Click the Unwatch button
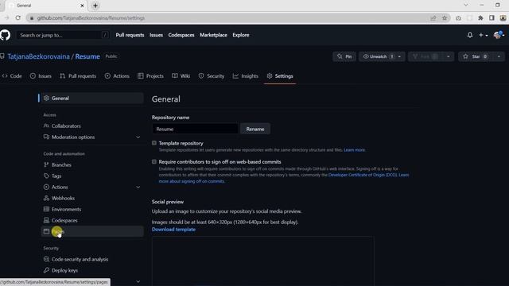Image resolution: width=509 pixels, height=286 pixels. (x=378, y=56)
